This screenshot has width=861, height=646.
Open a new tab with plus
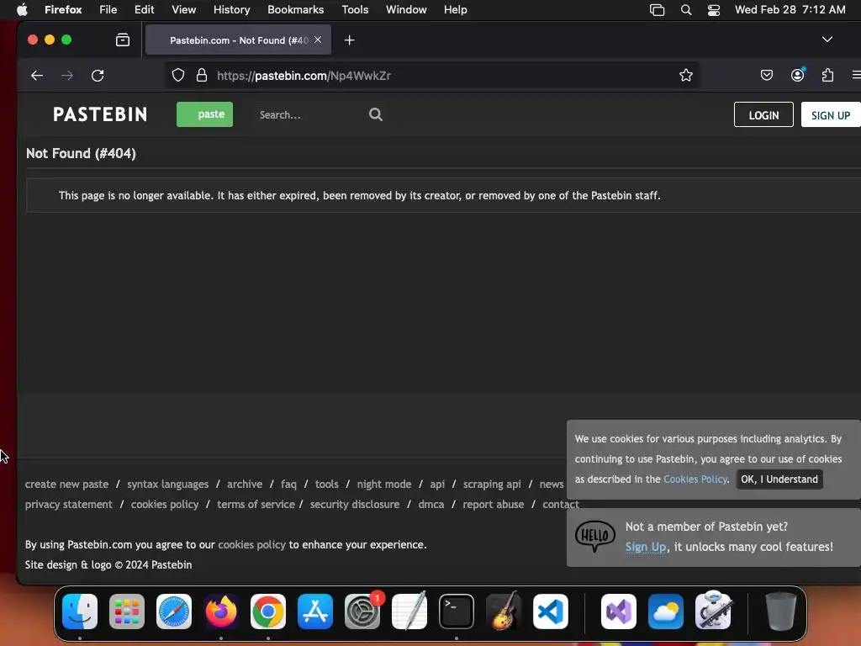point(349,40)
